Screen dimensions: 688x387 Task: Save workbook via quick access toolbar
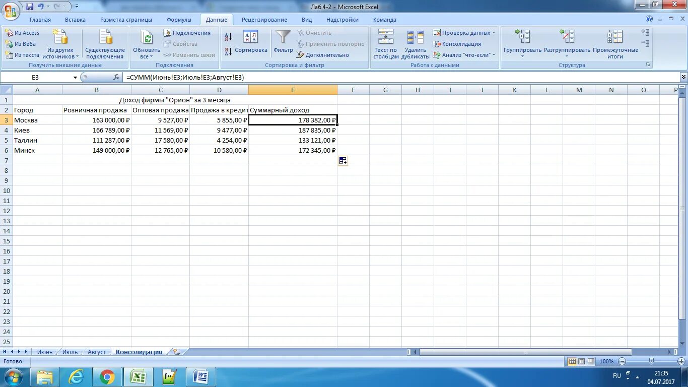pos(30,7)
